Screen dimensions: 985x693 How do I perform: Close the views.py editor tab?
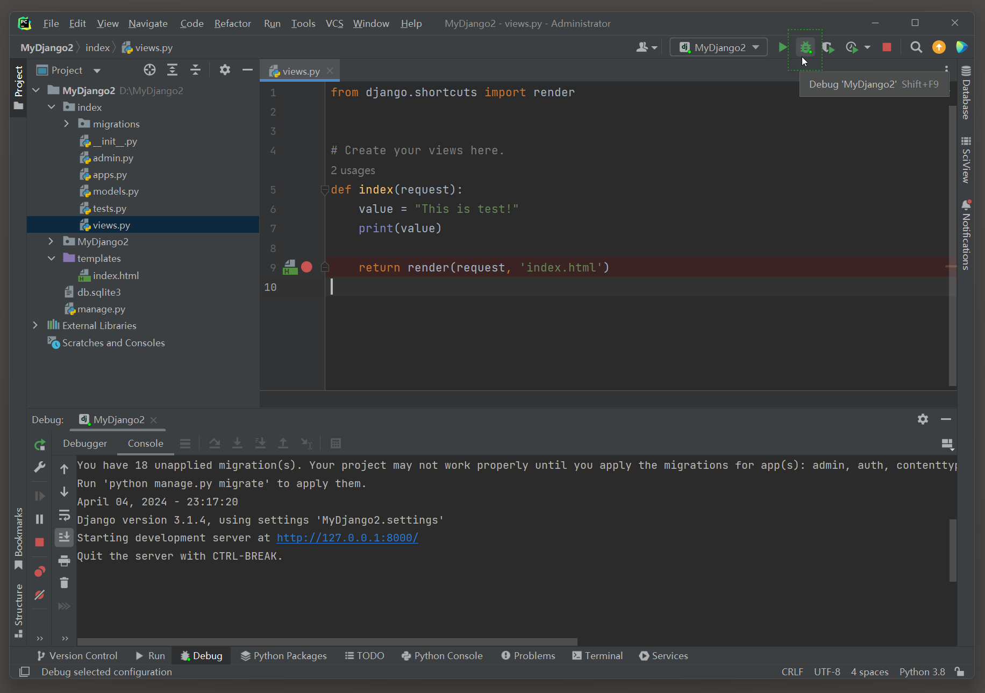(x=330, y=71)
